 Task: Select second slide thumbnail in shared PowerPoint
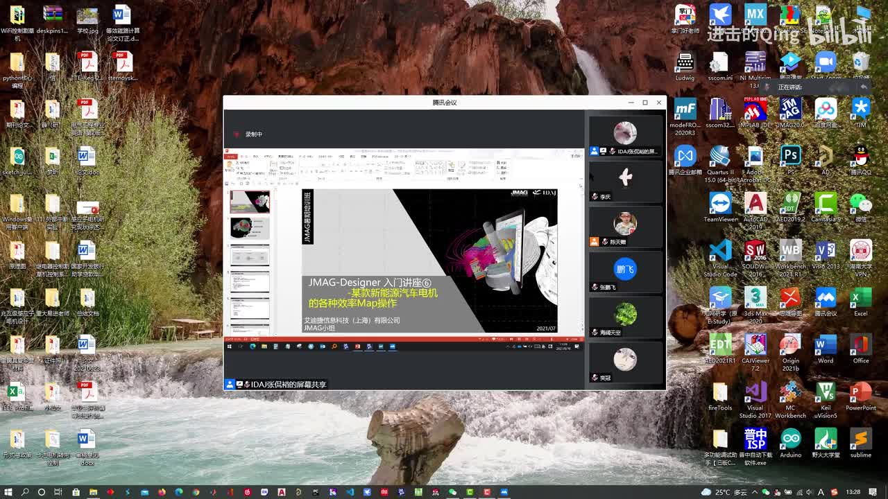[x=249, y=228]
